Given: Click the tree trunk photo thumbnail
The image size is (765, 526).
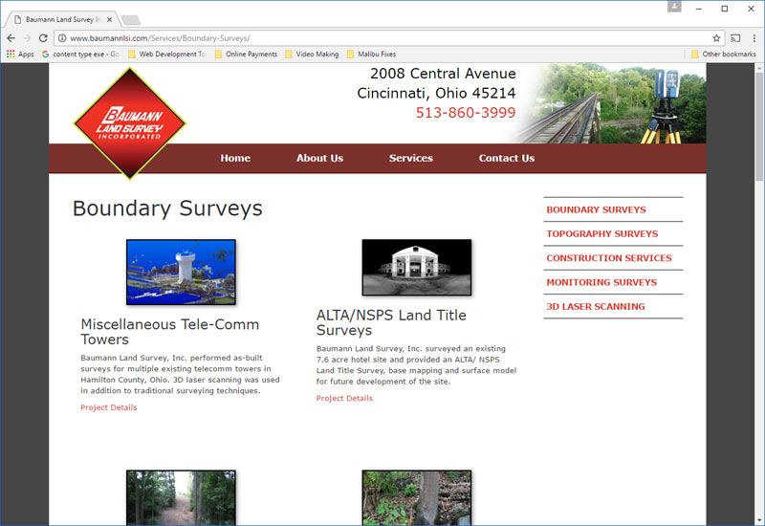Looking at the screenshot, I should tap(417, 497).
